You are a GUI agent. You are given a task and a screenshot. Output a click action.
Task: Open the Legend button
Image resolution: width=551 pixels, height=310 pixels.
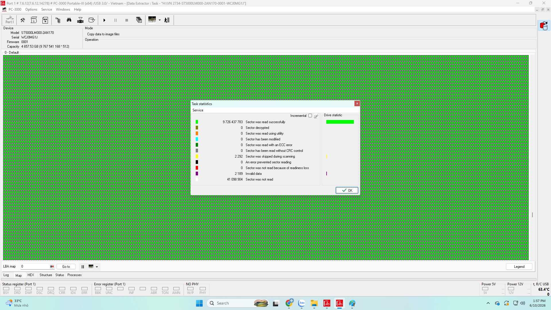519,267
